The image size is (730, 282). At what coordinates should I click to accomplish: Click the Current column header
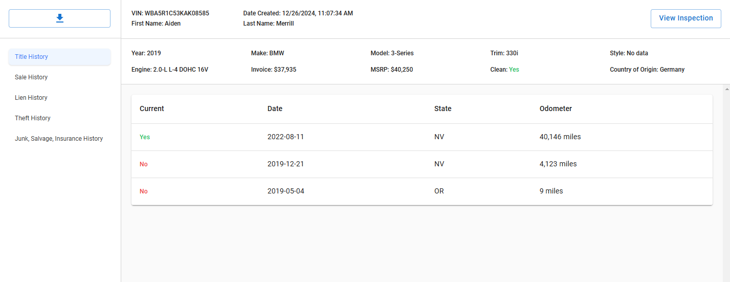coord(152,109)
